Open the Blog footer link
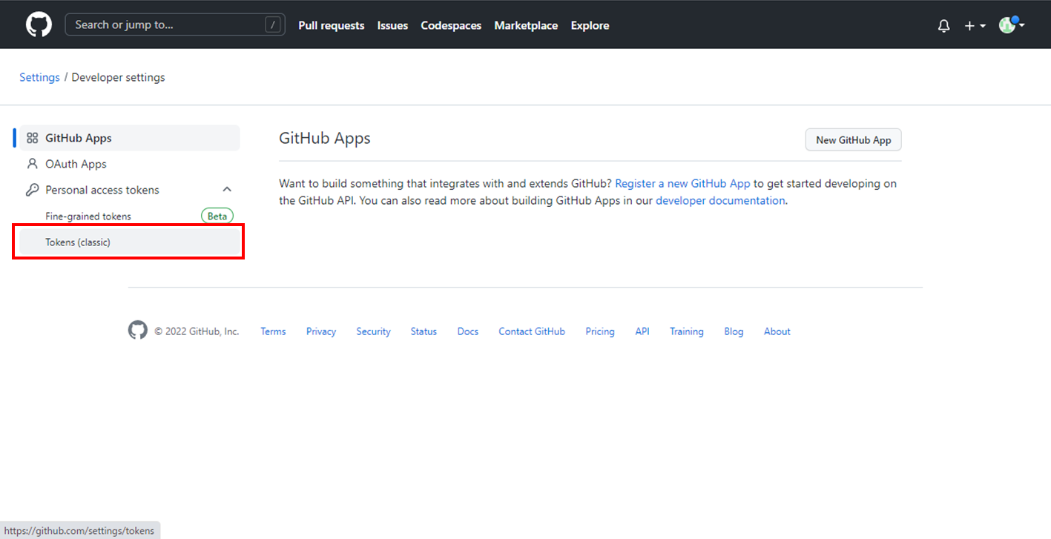 coord(734,331)
